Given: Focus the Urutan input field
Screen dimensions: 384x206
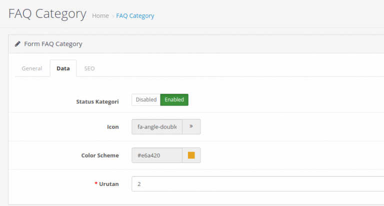Looking at the screenshot, I should 257,183.
